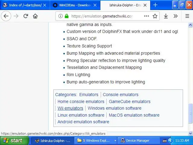Click 'Rim Lighting' list item text
Screen dimensions: 193x145
click(78, 75)
